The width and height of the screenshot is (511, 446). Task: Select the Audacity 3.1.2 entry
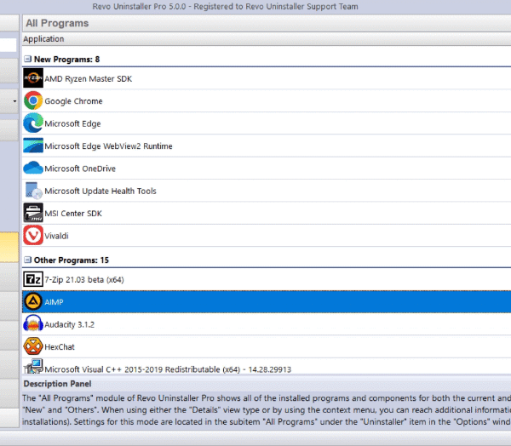tap(267, 324)
